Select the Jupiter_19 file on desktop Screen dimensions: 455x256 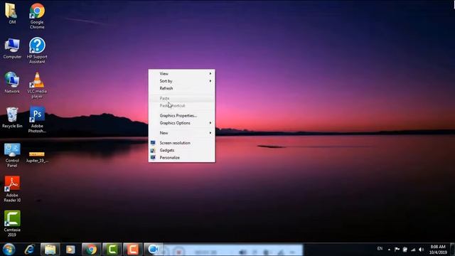click(37, 156)
